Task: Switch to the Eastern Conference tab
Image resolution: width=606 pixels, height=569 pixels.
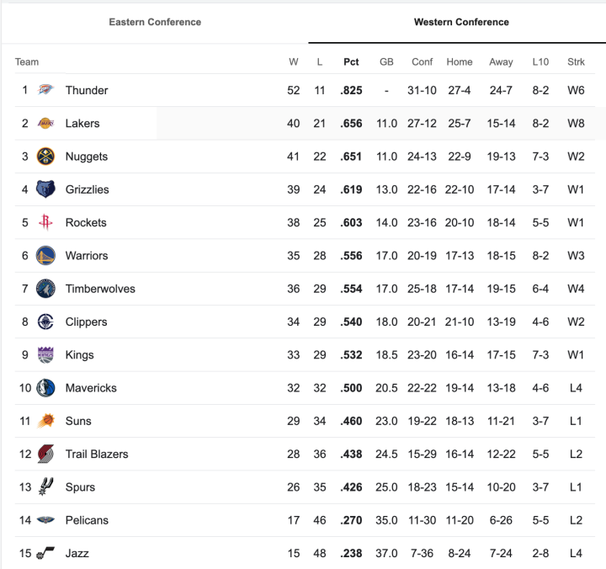Action: click(x=155, y=22)
